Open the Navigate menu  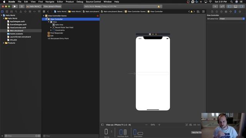coord(50,2)
